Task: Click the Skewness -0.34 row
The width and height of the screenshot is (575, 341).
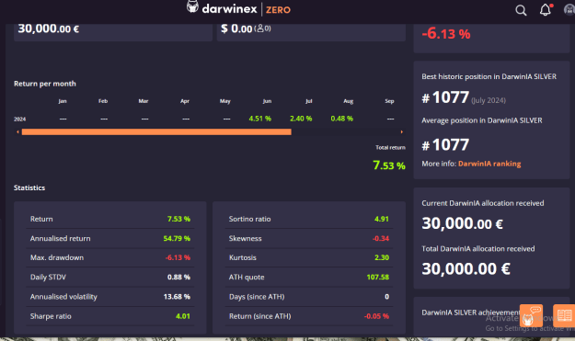Action: pos(309,238)
